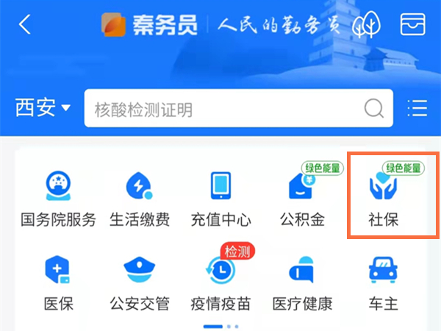Switch to the second page indicator dot
Image resolution: width=441 pixels, height=331 pixels.
click(229, 327)
